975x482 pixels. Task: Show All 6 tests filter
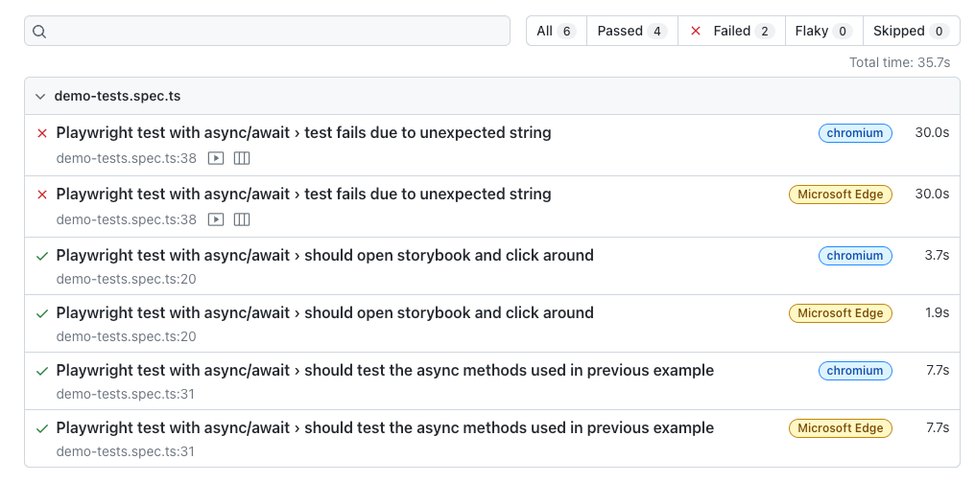(x=556, y=31)
